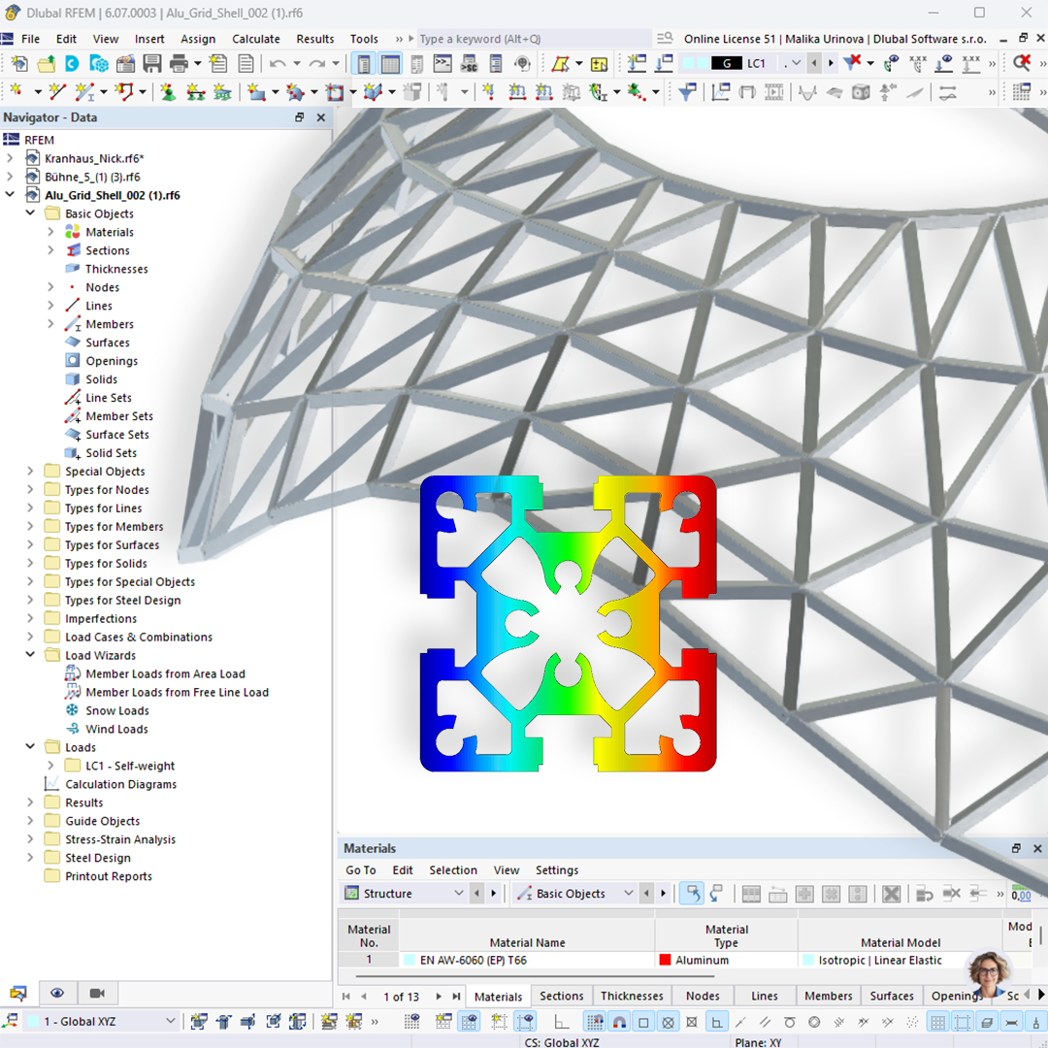Collapse the Load Wizards tree branch
The width and height of the screenshot is (1048, 1048).
click(29, 655)
